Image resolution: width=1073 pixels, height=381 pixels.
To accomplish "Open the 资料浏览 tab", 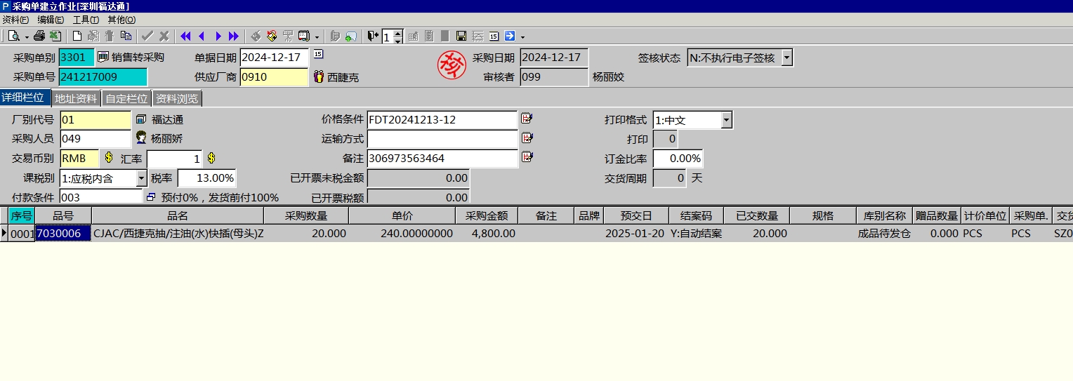I will [x=177, y=99].
